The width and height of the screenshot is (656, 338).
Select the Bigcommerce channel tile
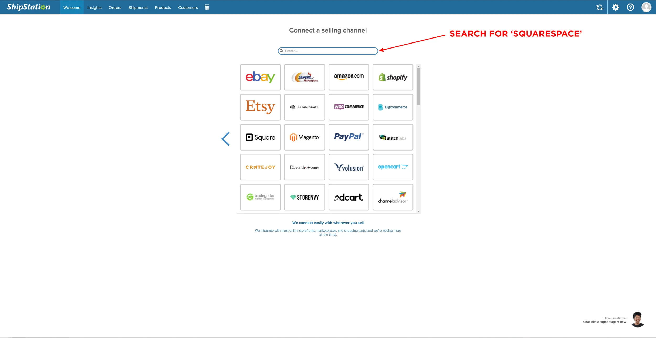tap(393, 107)
